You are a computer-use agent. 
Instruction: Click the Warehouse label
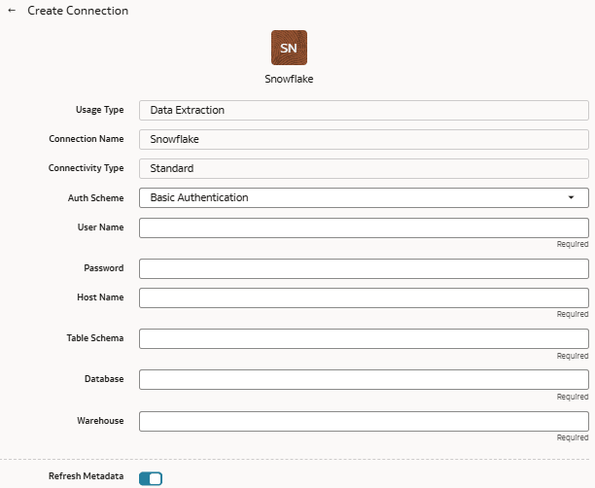(x=100, y=421)
